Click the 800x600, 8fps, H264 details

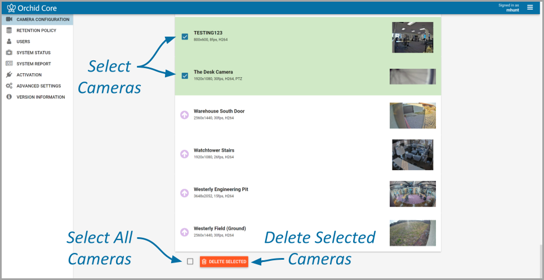(x=211, y=39)
